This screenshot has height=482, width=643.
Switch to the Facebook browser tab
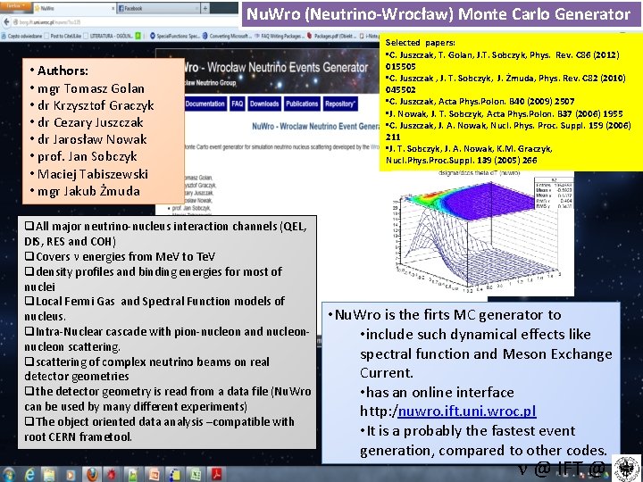(157, 8)
